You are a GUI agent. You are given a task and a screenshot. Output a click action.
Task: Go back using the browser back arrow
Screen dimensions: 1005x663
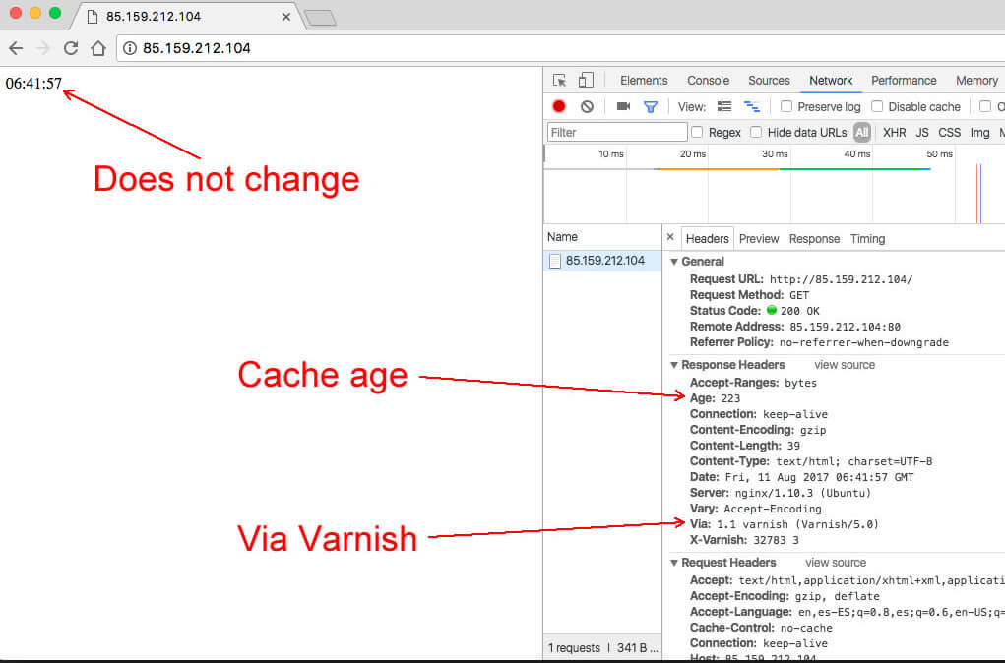[16, 48]
